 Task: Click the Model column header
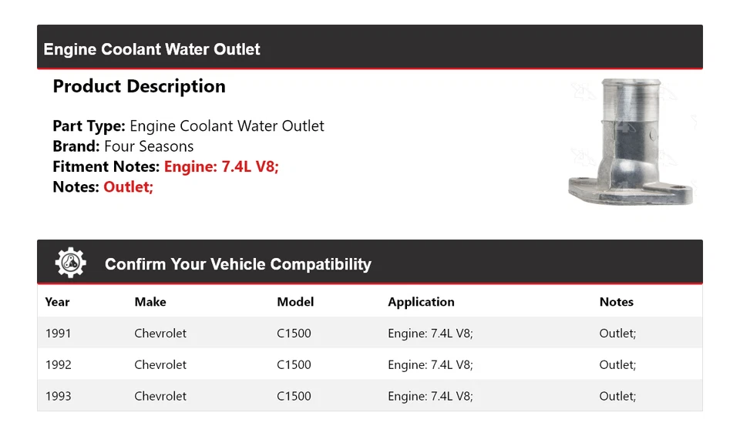click(295, 302)
